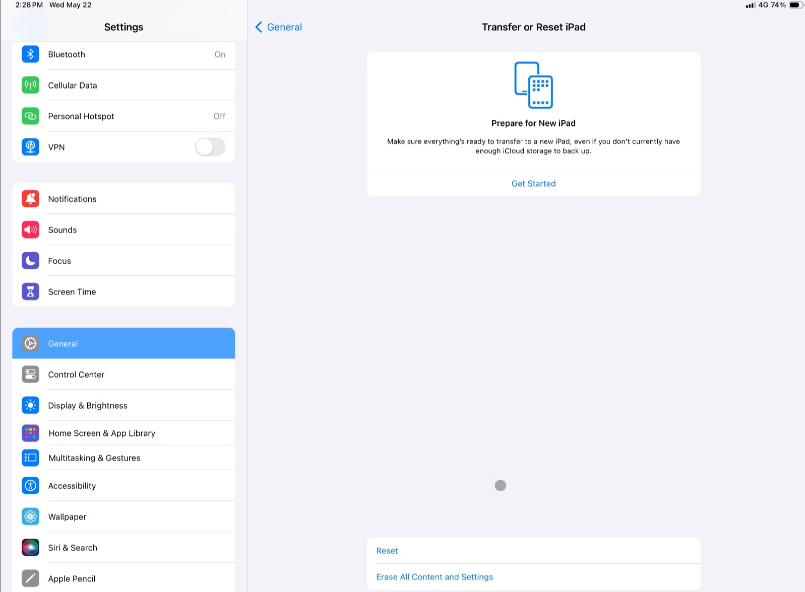Open Apple Pencil settings
Viewport: 805px width, 592px height.
(123, 578)
